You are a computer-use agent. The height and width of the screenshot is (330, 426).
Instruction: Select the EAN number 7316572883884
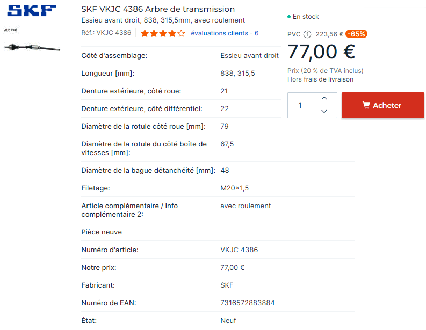point(247,303)
